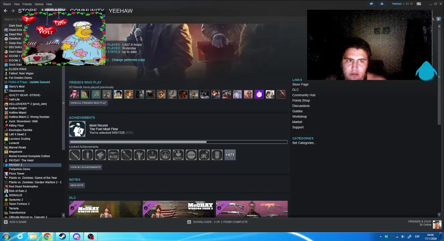This screenshot has width=444, height=241.
Task: Click the downloads tray icon in bottom bar
Action: 189,222
